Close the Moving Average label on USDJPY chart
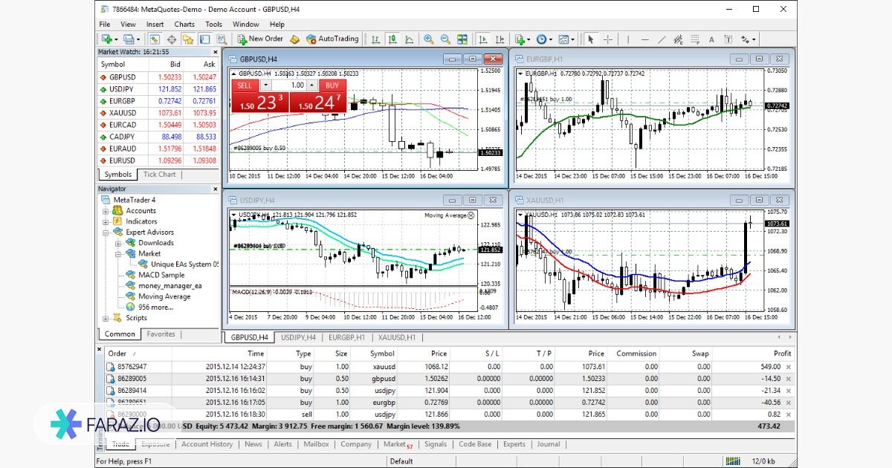 click(x=471, y=215)
